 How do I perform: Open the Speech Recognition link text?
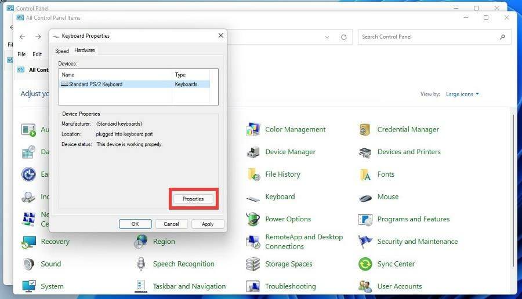click(184, 264)
